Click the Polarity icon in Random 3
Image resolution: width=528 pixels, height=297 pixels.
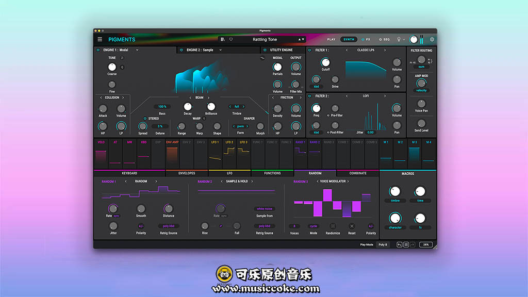click(x=371, y=226)
